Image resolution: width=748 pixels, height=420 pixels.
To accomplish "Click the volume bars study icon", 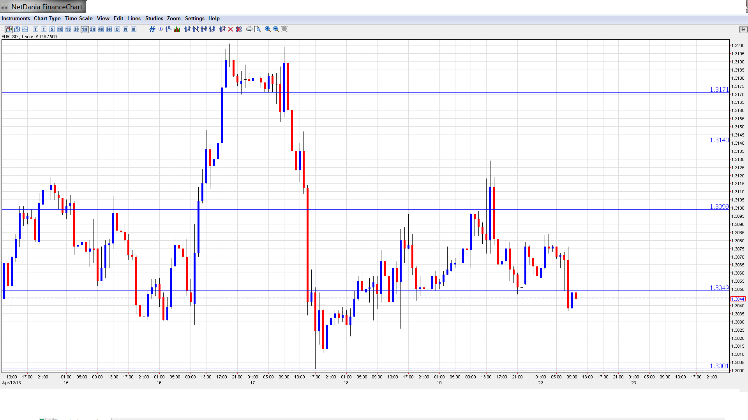I will pyautogui.click(x=177, y=29).
